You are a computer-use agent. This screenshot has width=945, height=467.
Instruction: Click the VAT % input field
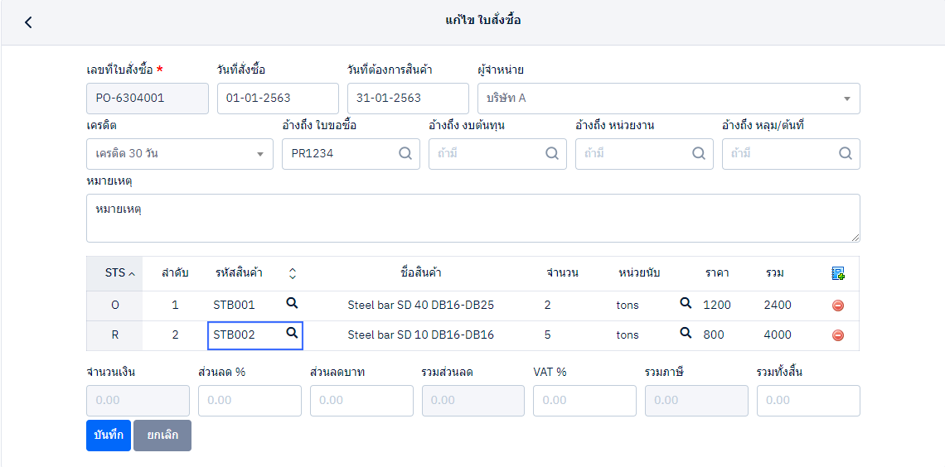[x=584, y=401]
